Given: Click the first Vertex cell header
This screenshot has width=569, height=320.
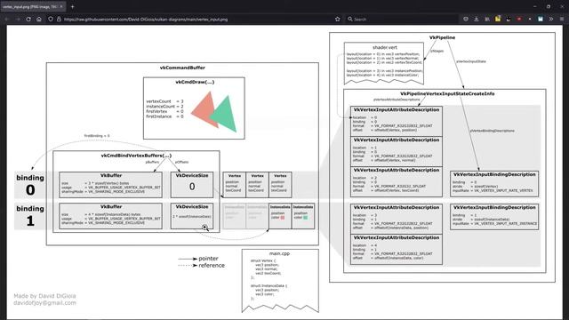Looking at the screenshot, I should click(235, 176).
